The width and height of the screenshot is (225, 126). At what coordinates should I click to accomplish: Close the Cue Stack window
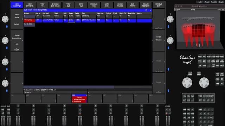click(x=150, y=10)
